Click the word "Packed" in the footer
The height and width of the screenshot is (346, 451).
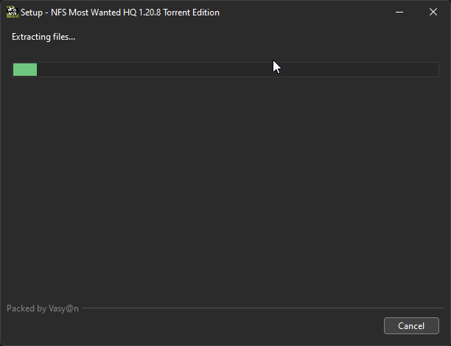tap(21, 308)
